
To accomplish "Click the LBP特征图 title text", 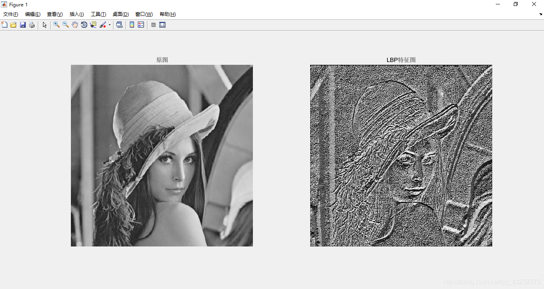I will point(401,60).
